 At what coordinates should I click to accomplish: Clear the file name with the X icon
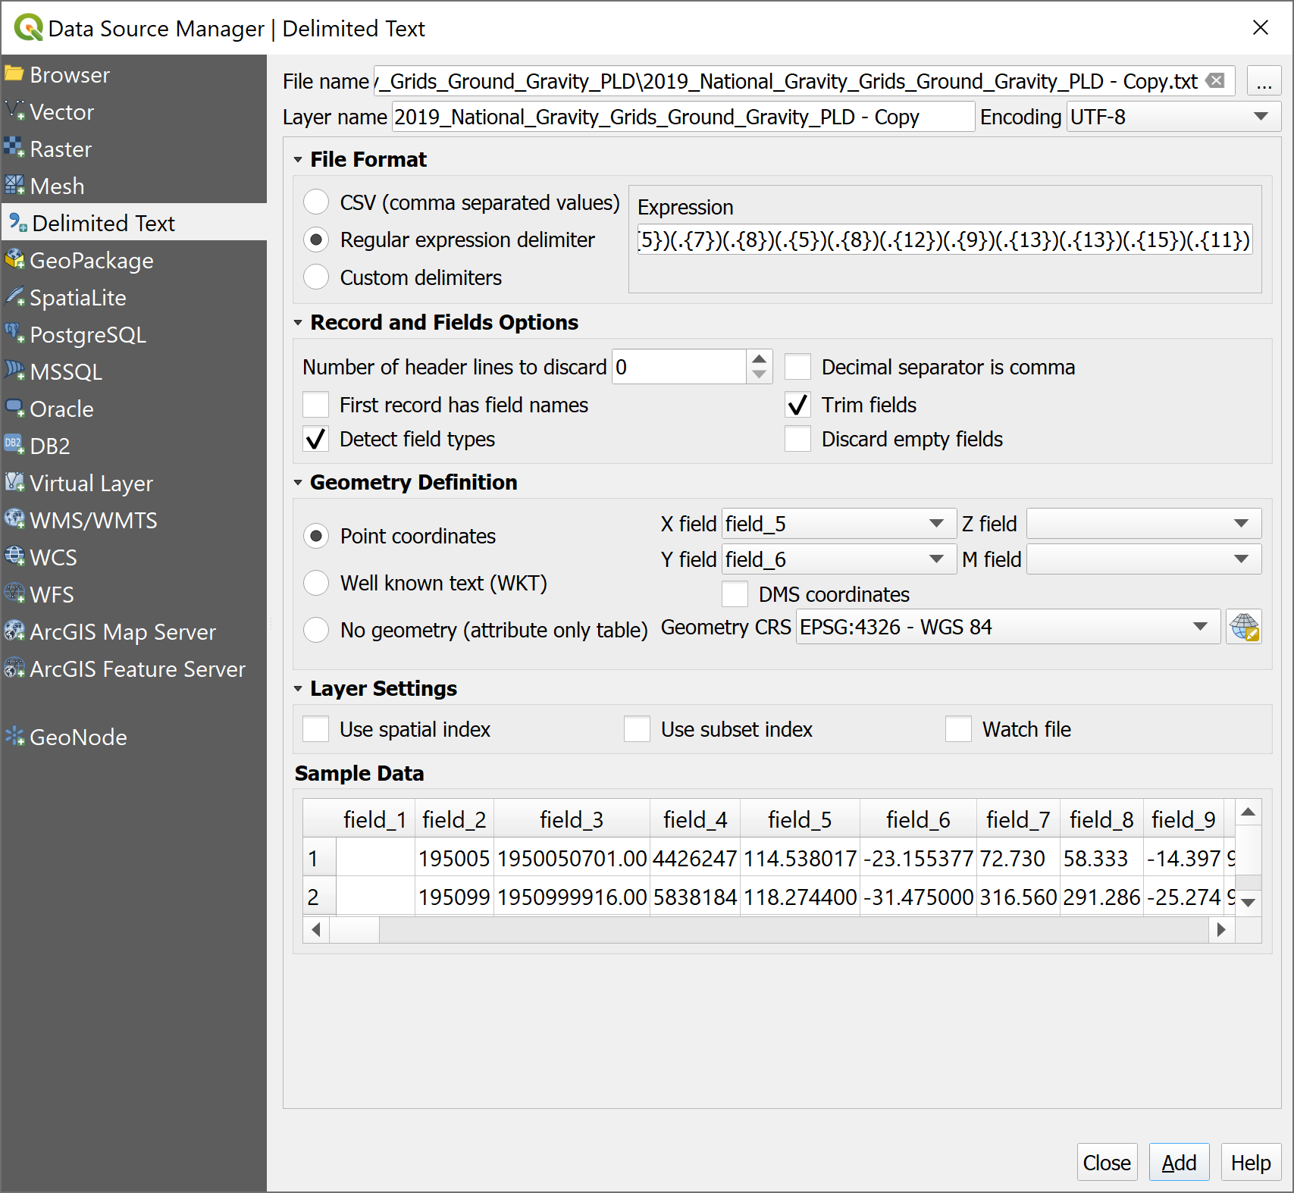tap(1215, 81)
